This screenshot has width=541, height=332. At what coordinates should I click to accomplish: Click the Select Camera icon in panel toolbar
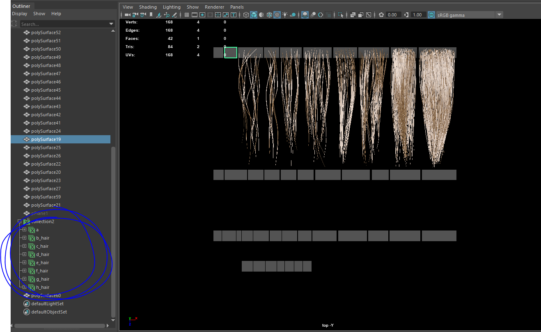click(127, 15)
